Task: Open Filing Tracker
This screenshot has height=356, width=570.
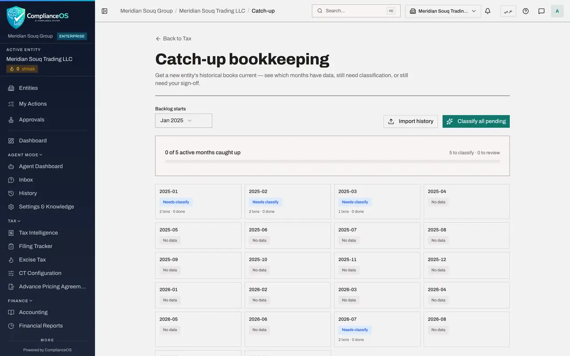Action: (x=47, y=246)
